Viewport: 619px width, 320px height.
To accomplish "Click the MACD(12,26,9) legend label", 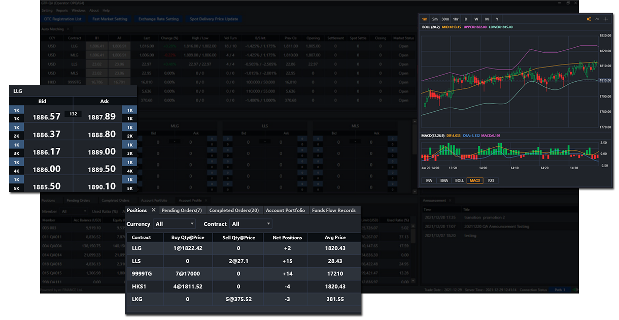I will (433, 136).
